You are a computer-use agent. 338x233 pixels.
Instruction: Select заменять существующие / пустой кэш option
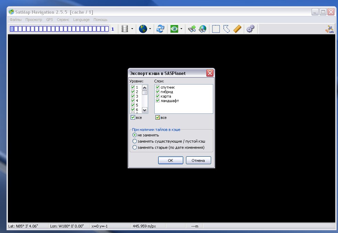(134, 141)
